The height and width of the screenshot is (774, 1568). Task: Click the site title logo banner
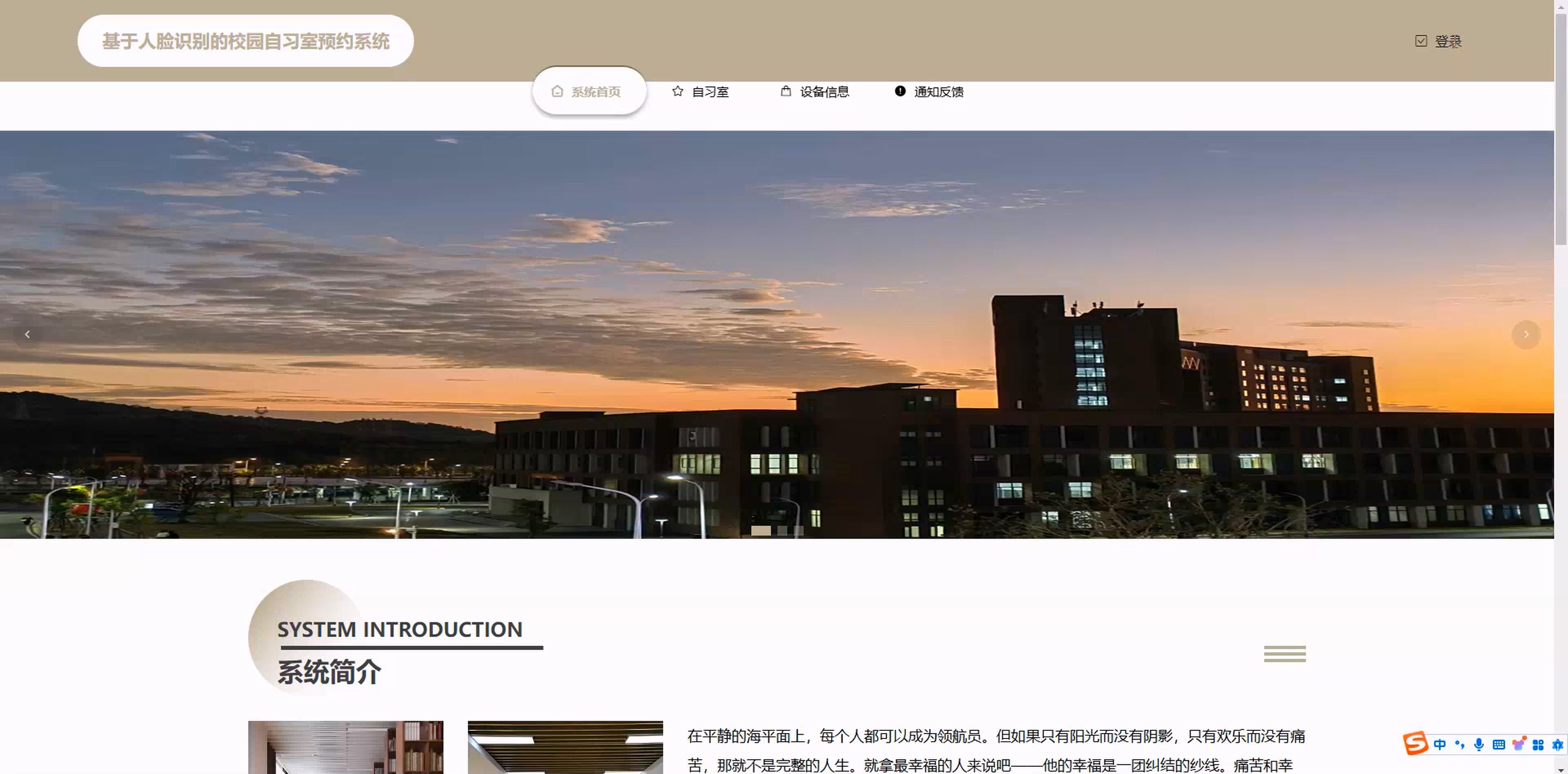tap(245, 41)
